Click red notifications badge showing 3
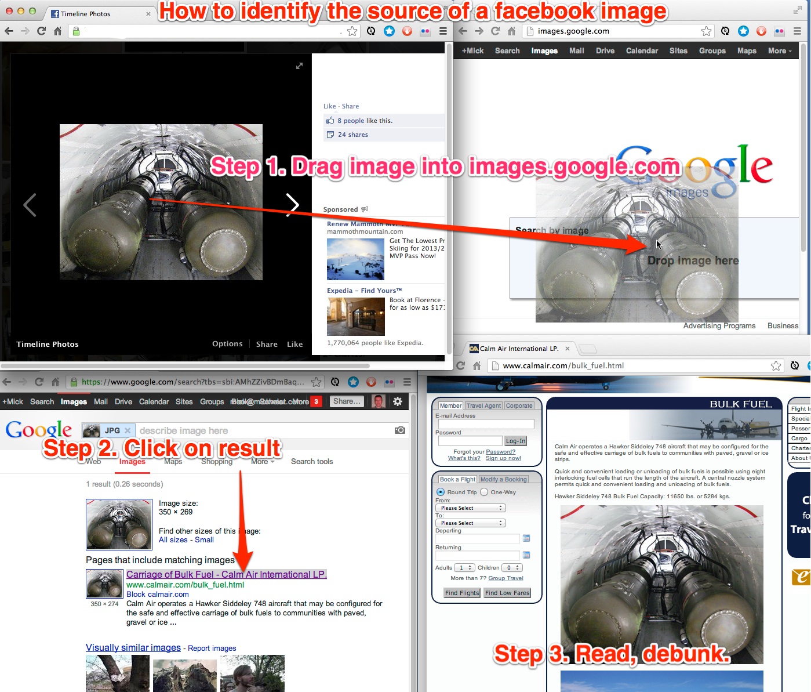Screen dimensions: 811x692 pos(316,401)
